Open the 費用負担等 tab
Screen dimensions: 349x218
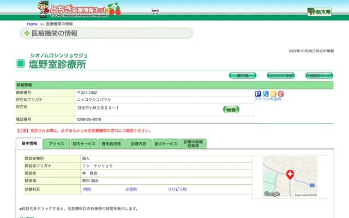pos(111,144)
